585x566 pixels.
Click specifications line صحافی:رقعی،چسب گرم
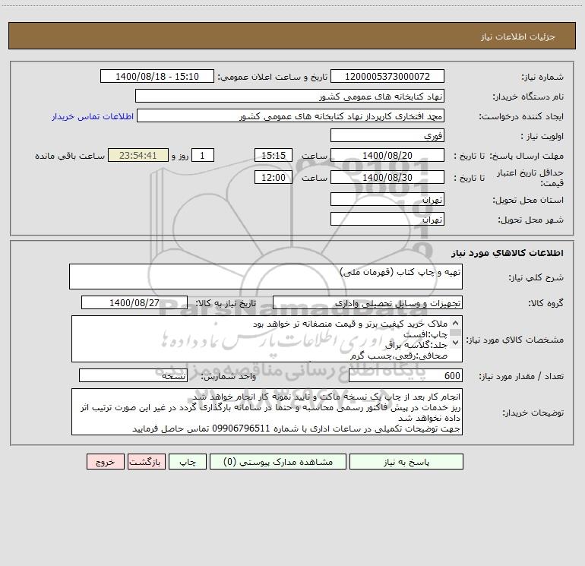point(398,356)
